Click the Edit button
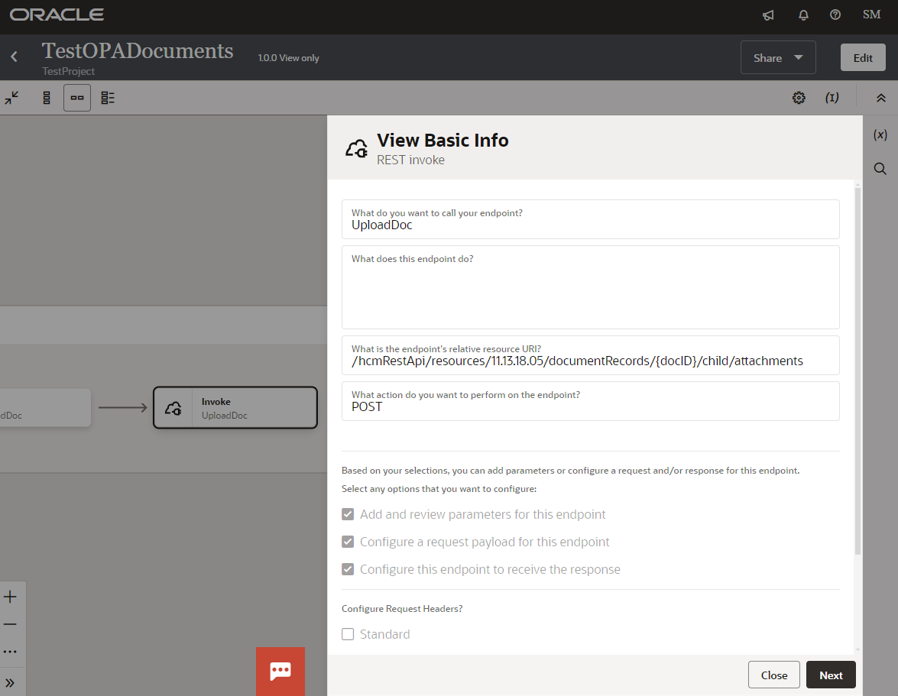 tap(863, 57)
